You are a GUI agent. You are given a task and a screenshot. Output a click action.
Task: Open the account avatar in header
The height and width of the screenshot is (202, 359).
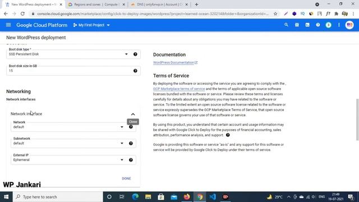point(349,25)
